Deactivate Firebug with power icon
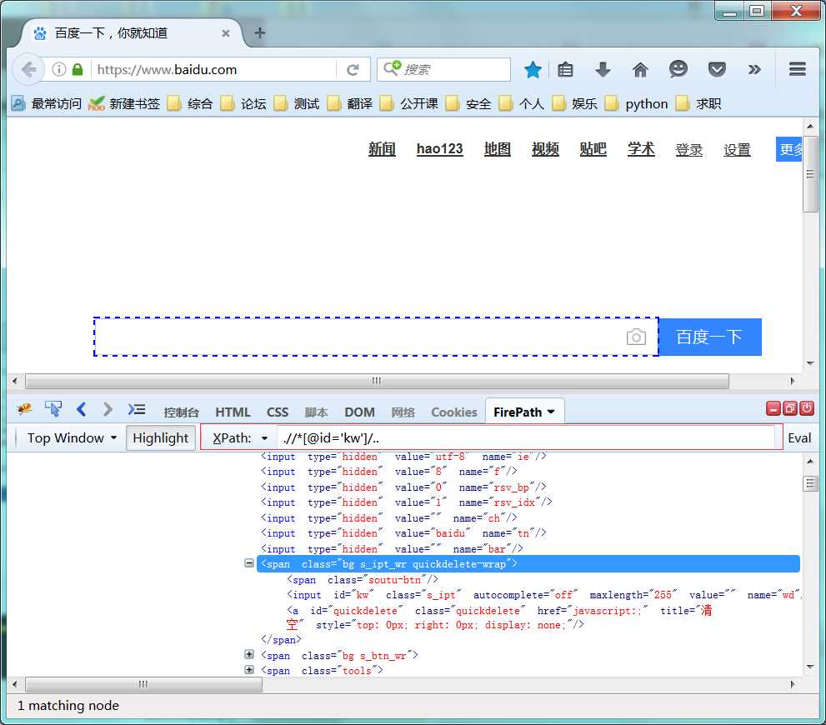This screenshot has width=826, height=725. (807, 408)
